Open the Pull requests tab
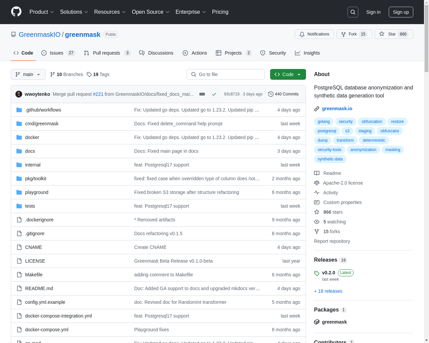The width and height of the screenshot is (429, 343). pyautogui.click(x=107, y=53)
